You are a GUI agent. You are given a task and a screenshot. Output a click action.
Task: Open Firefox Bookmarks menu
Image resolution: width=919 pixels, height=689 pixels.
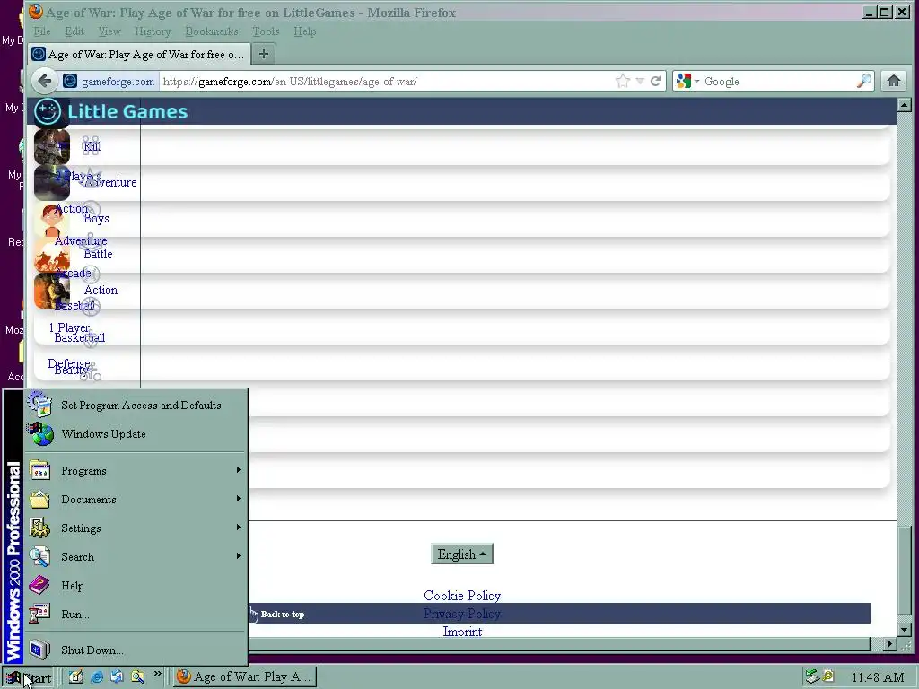pos(212,31)
